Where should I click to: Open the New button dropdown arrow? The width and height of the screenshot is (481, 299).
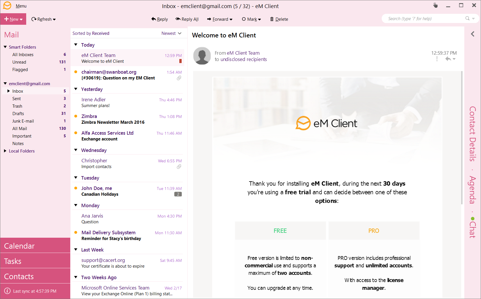click(21, 20)
